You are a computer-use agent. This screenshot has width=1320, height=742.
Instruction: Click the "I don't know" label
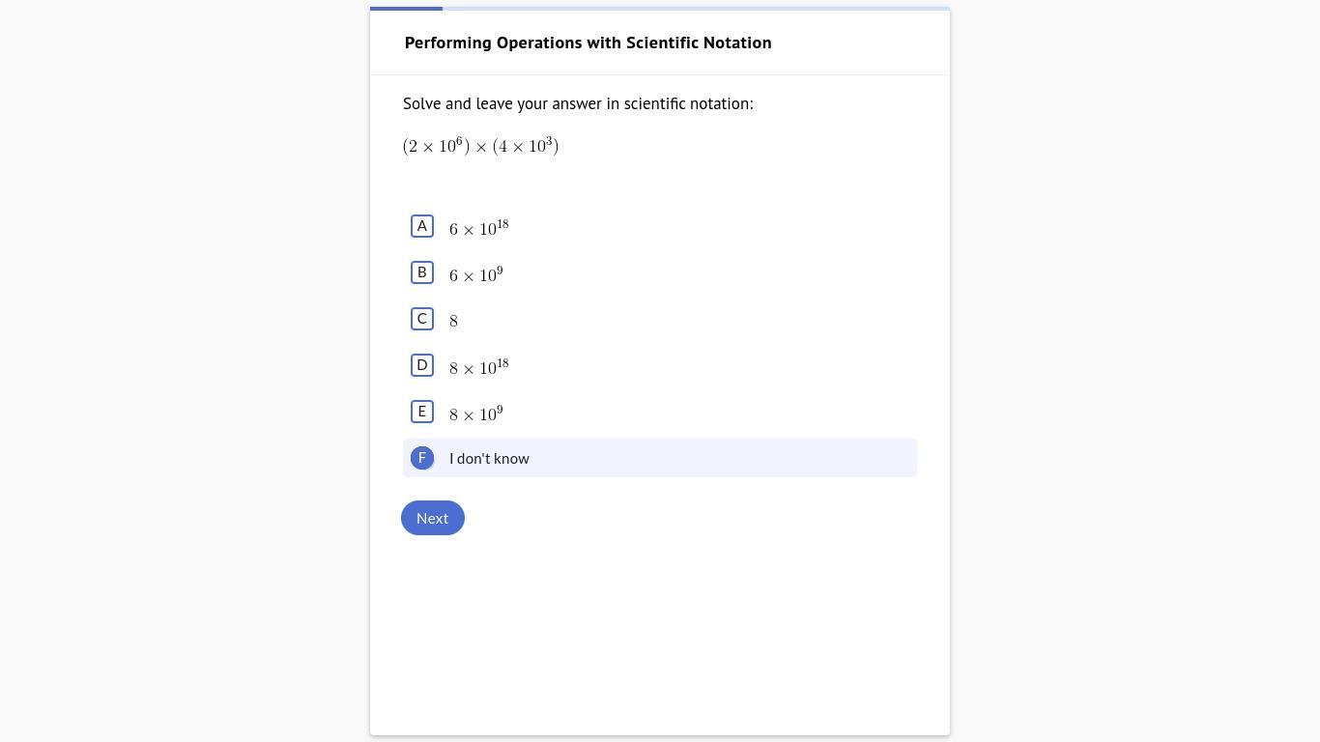[489, 458]
